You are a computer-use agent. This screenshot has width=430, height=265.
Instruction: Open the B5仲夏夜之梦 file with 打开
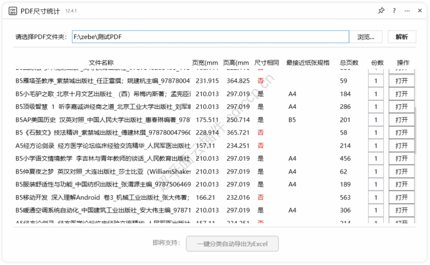pos(402,172)
